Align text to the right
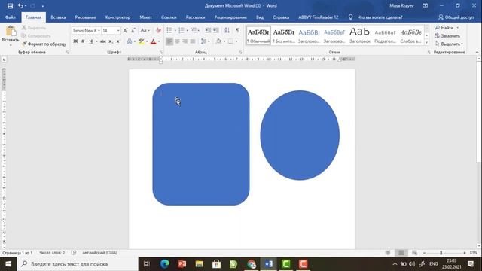 [185, 41]
